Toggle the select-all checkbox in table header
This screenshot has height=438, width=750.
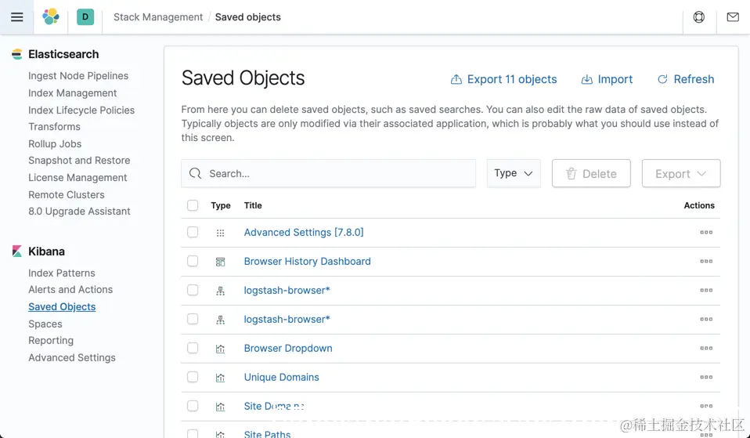(x=193, y=205)
